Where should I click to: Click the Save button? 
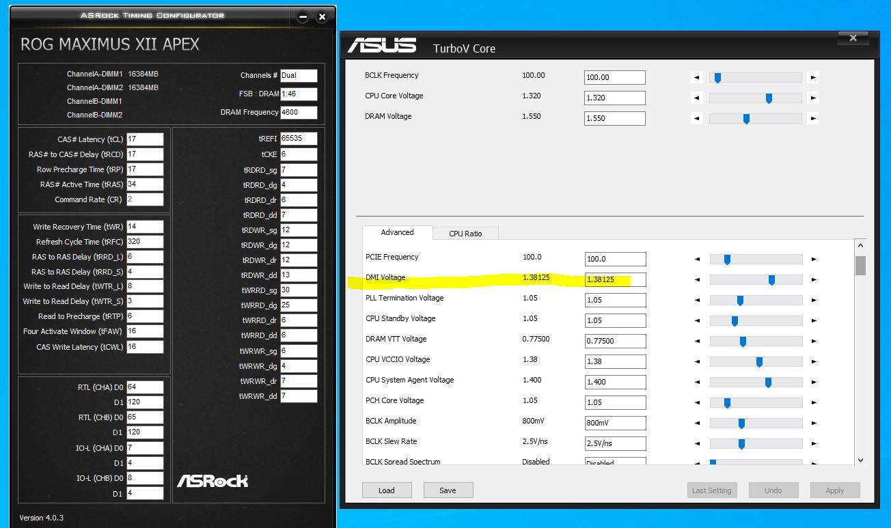tap(448, 490)
